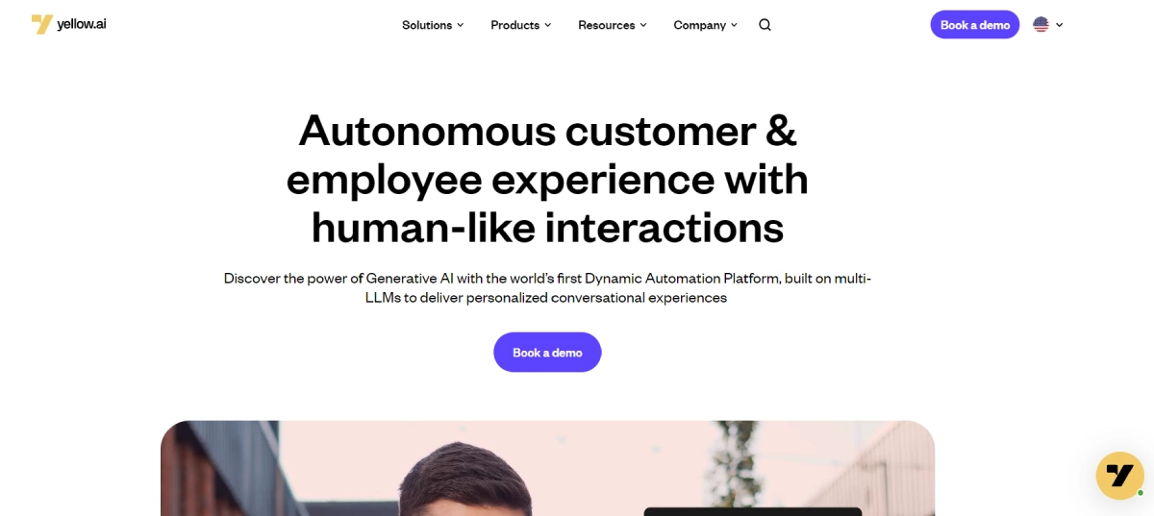Image resolution: width=1154 pixels, height=516 pixels.
Task: Click the Generative AI description paragraph
Action: point(547,288)
